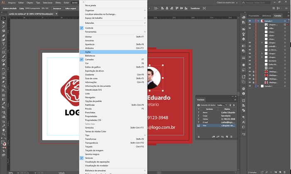Screen dimensions: 291x174
Task: Select the Hand tool
Action: click(x=3, y=130)
